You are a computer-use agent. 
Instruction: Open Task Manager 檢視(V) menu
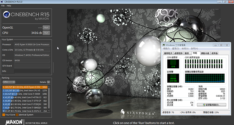pyautogui.click(x=185, y=49)
